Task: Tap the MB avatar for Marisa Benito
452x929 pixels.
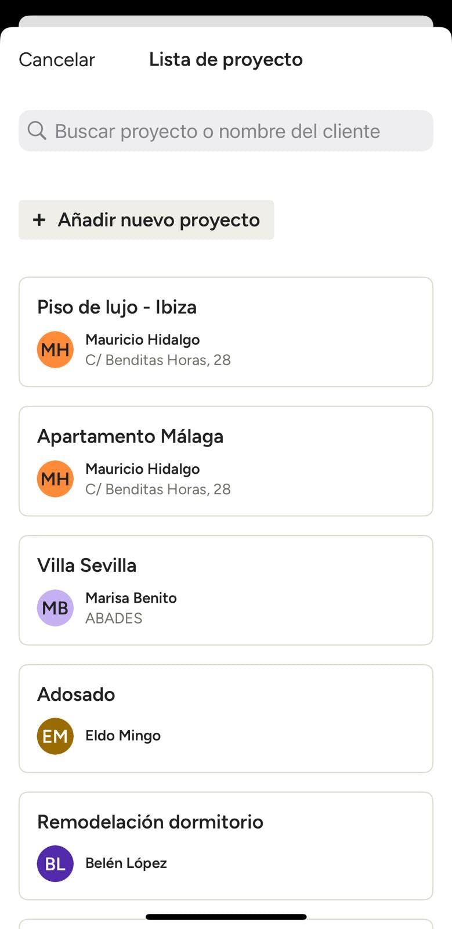Action: click(55, 608)
